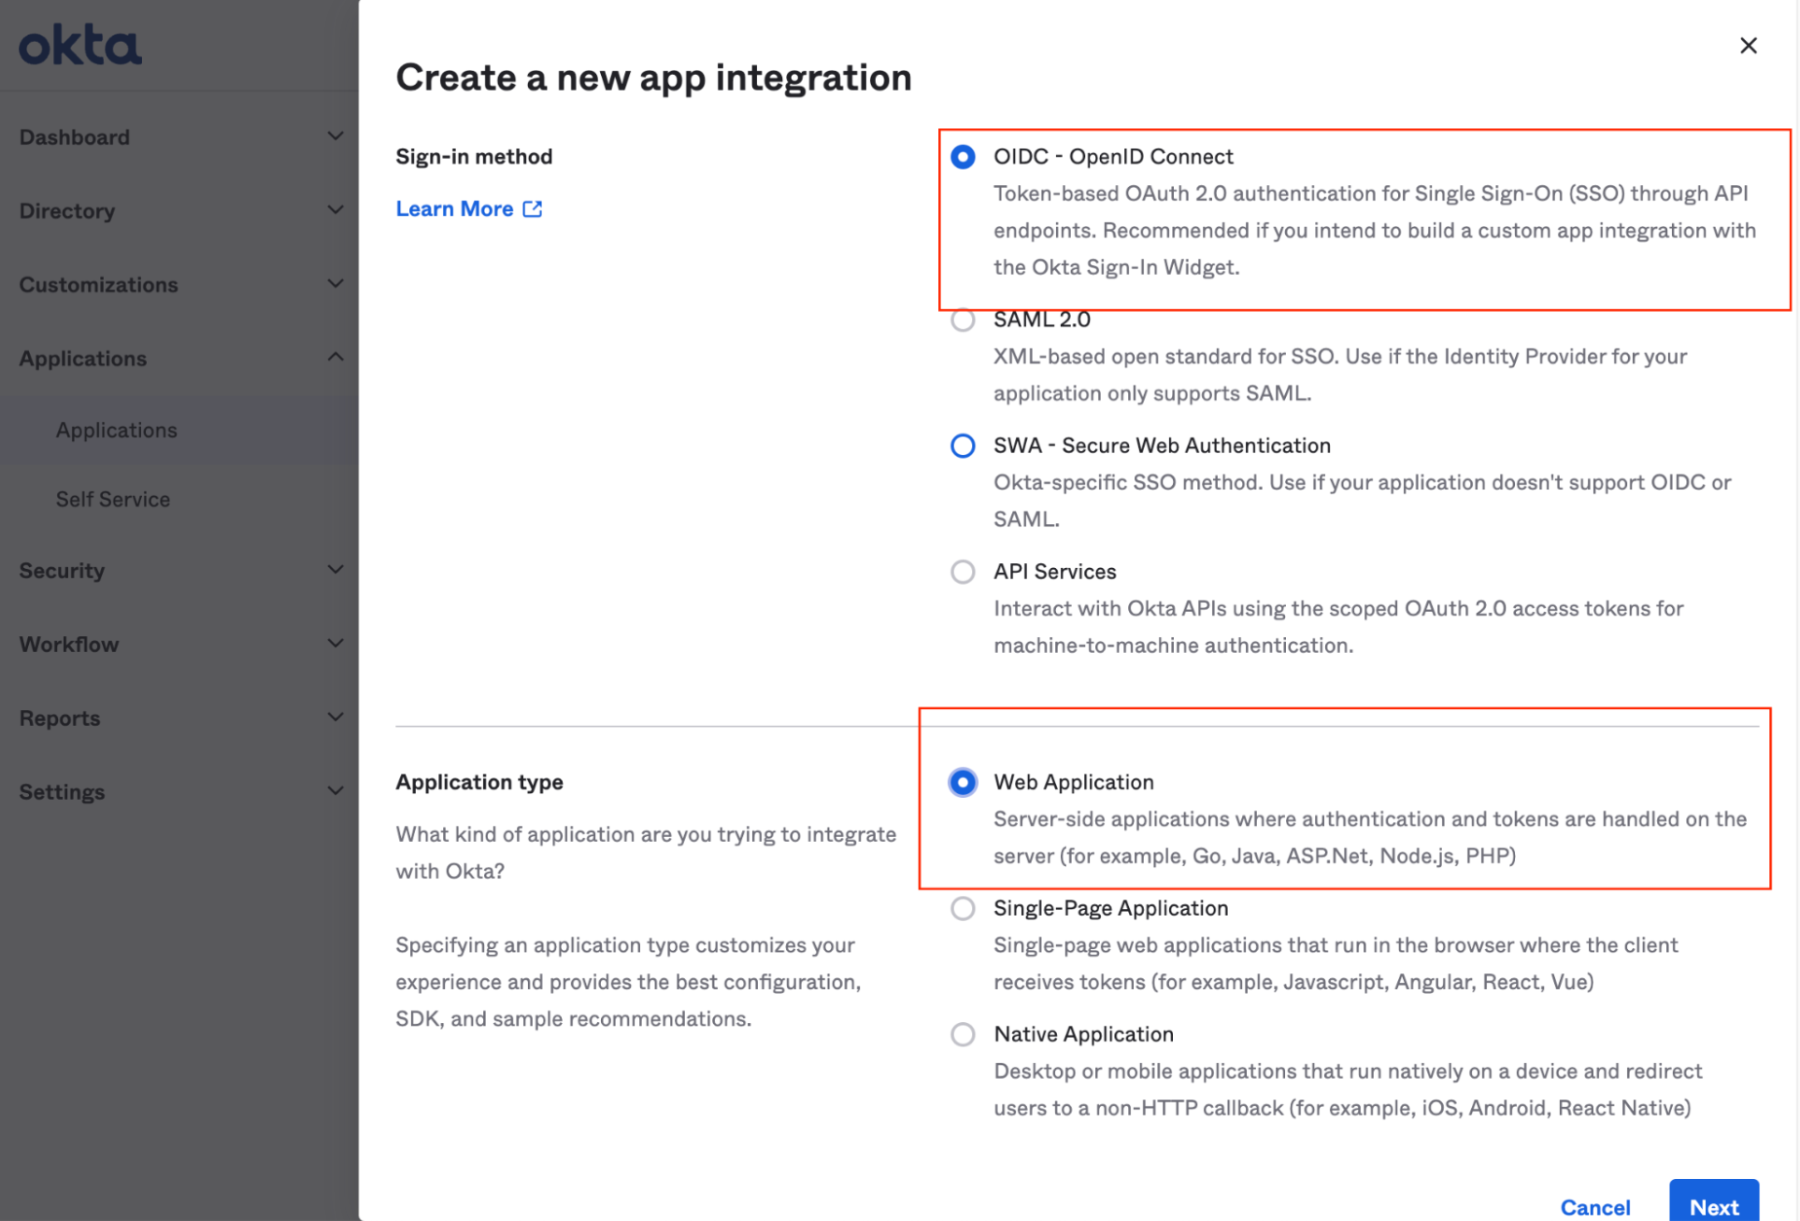Click the Cancel button
Screen dimensions: 1800x1221
[x=1595, y=1206]
